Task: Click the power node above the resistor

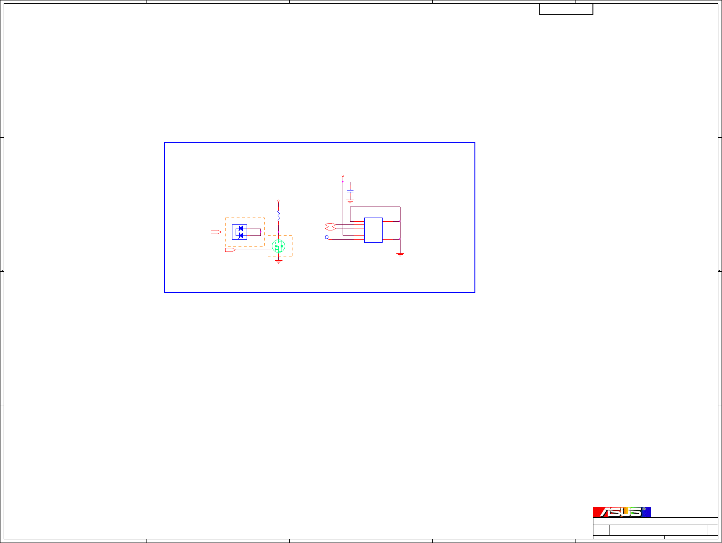Action: click(x=278, y=201)
